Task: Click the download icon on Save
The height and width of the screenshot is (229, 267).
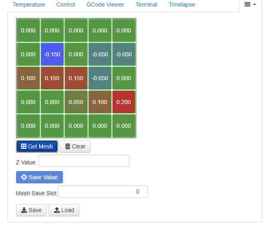Action: [24, 210]
